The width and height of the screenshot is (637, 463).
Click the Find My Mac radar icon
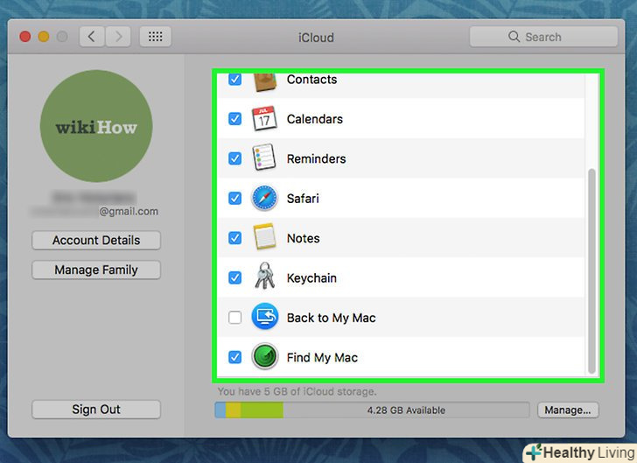264,357
